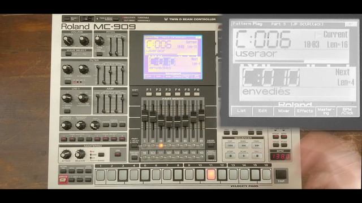
Task: Click the F4 function button
Action: 178,94
